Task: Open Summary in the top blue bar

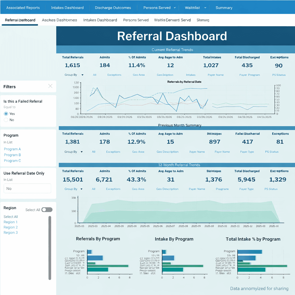Action: 224,8
